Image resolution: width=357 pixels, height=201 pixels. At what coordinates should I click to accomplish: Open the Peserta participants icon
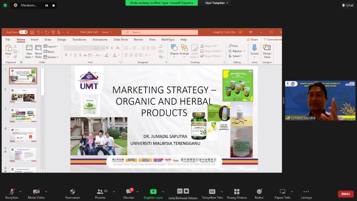[100, 192]
